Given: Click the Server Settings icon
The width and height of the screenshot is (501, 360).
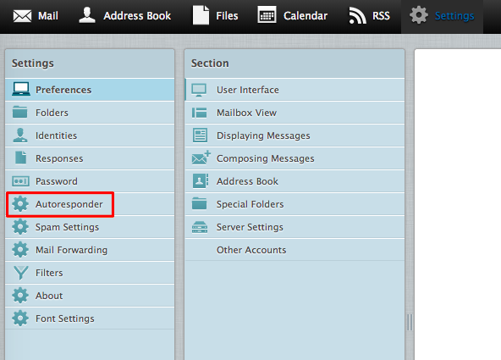Looking at the screenshot, I should [x=200, y=227].
